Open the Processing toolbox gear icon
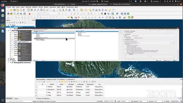The height and width of the screenshot is (103, 183). (x=100, y=10)
